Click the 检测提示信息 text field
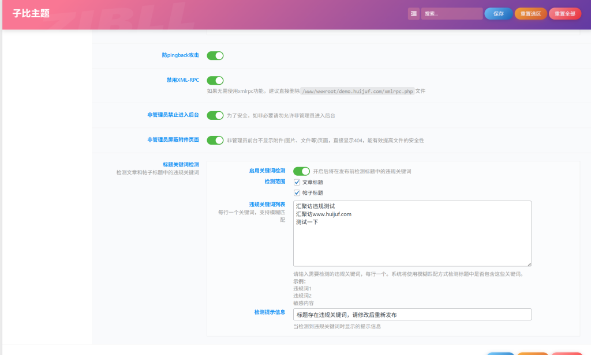 tap(412, 315)
